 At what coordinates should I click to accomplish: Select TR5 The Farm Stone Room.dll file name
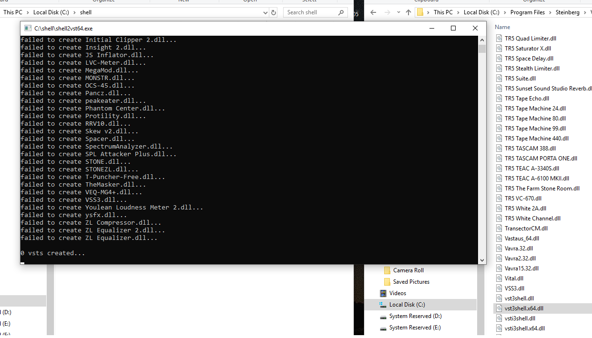[542, 189]
